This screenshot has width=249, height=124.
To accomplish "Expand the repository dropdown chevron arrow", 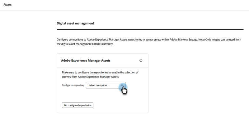I will click(122, 85).
